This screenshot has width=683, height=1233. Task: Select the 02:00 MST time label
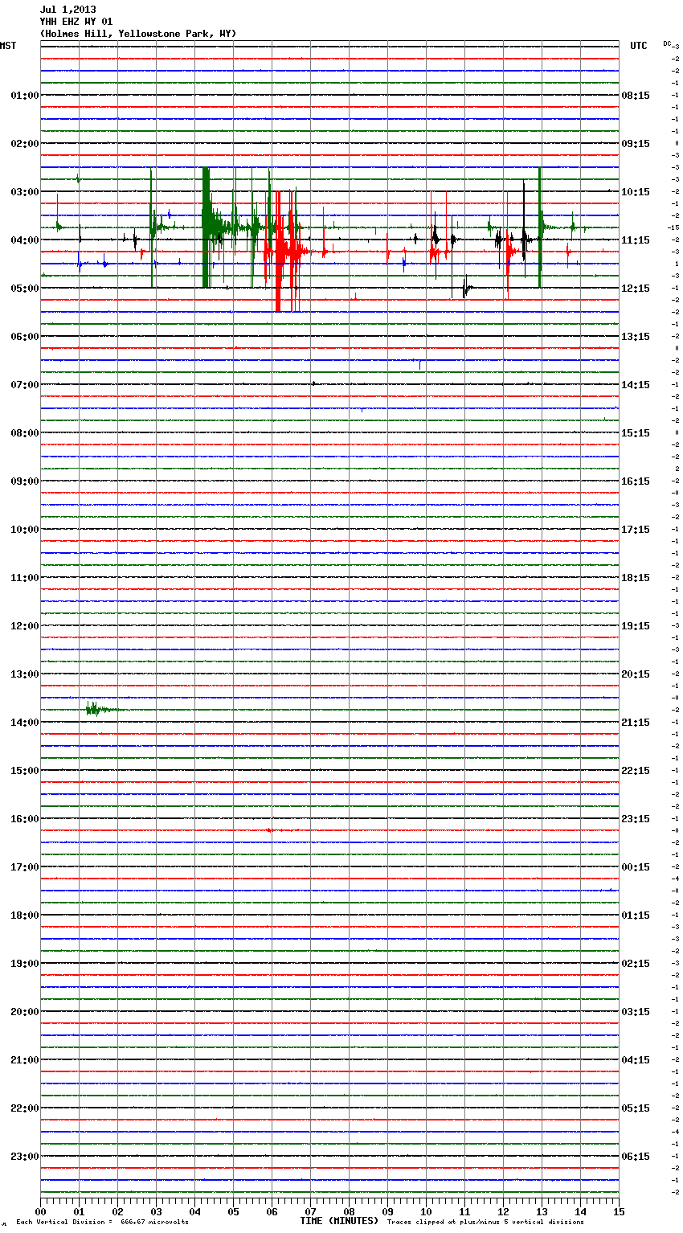pos(25,144)
